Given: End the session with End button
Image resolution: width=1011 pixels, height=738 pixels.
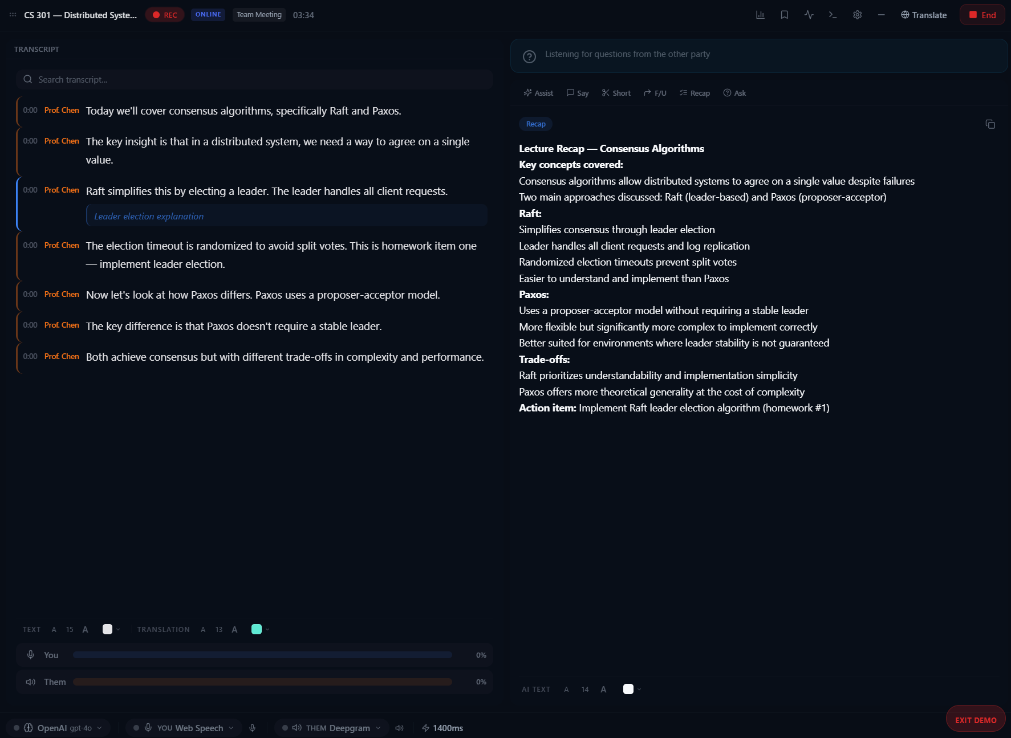Looking at the screenshot, I should (x=982, y=15).
